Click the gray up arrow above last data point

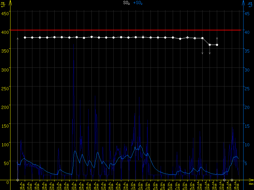[x=217, y=38]
